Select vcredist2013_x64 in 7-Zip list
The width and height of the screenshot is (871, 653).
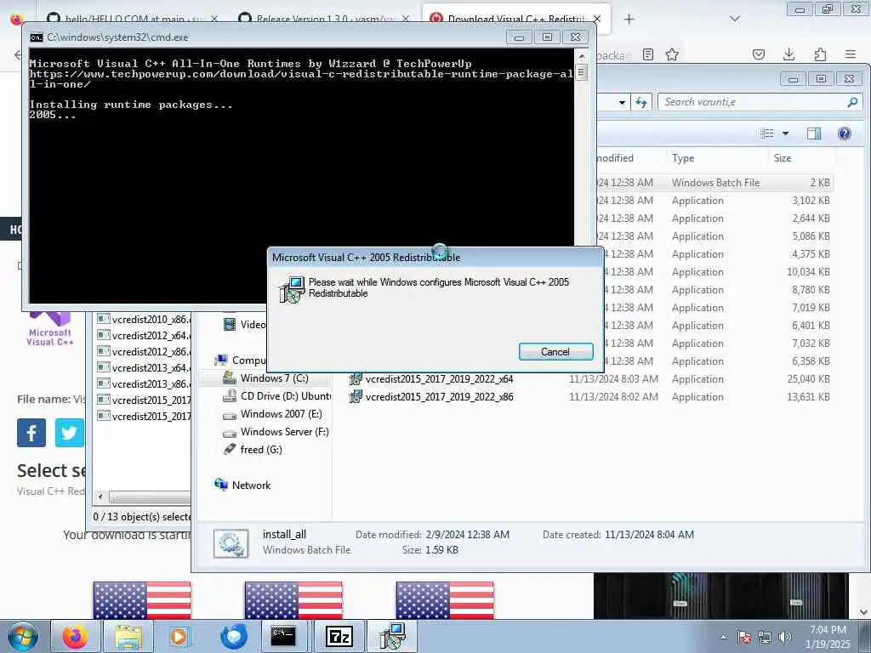pyautogui.click(x=144, y=367)
